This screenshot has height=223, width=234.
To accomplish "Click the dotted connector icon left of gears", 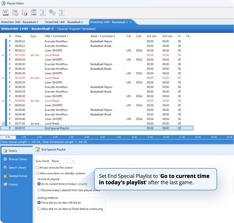I will [x=43, y=13].
